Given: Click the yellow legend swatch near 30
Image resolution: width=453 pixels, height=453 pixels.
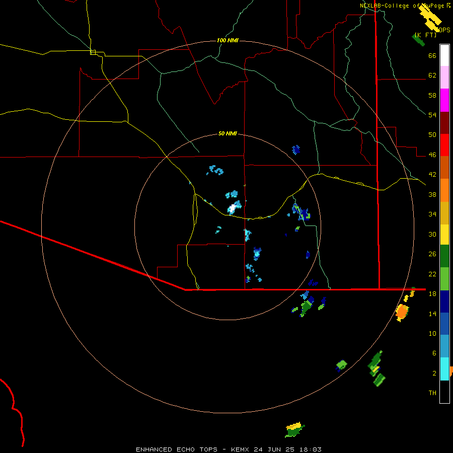Looking at the screenshot, I should (444, 235).
